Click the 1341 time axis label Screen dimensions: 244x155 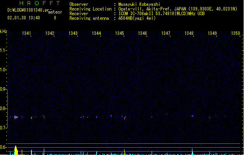26,33
